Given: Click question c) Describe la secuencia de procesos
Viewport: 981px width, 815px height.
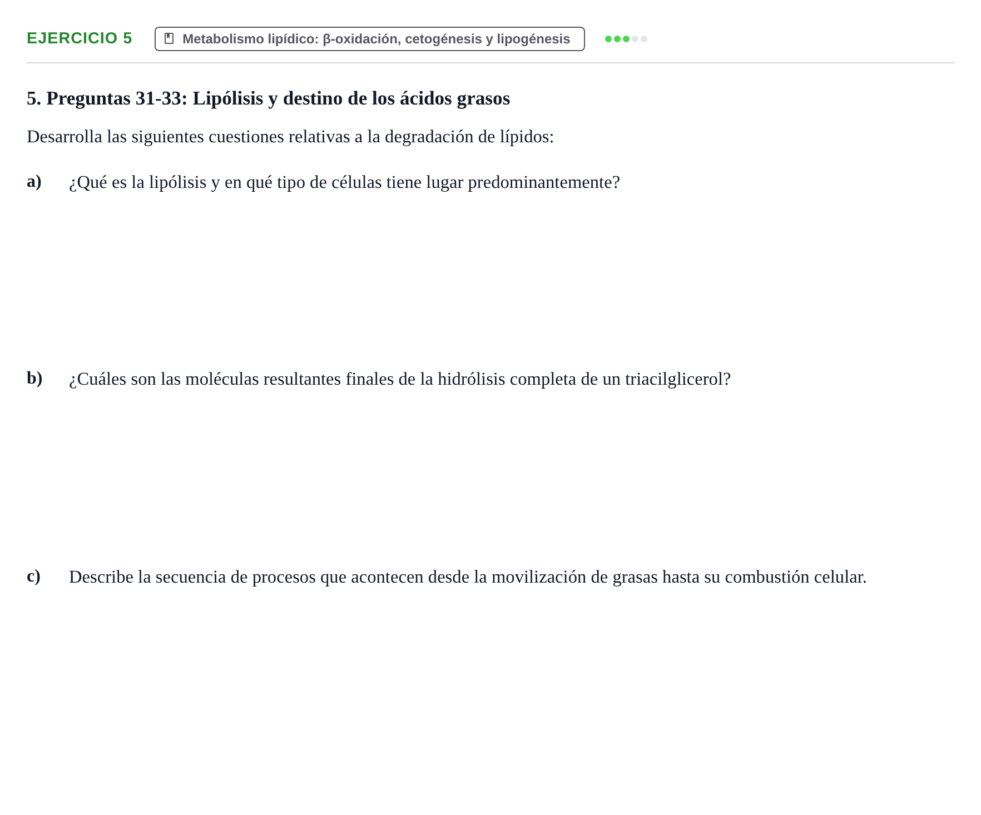Looking at the screenshot, I should [468, 577].
